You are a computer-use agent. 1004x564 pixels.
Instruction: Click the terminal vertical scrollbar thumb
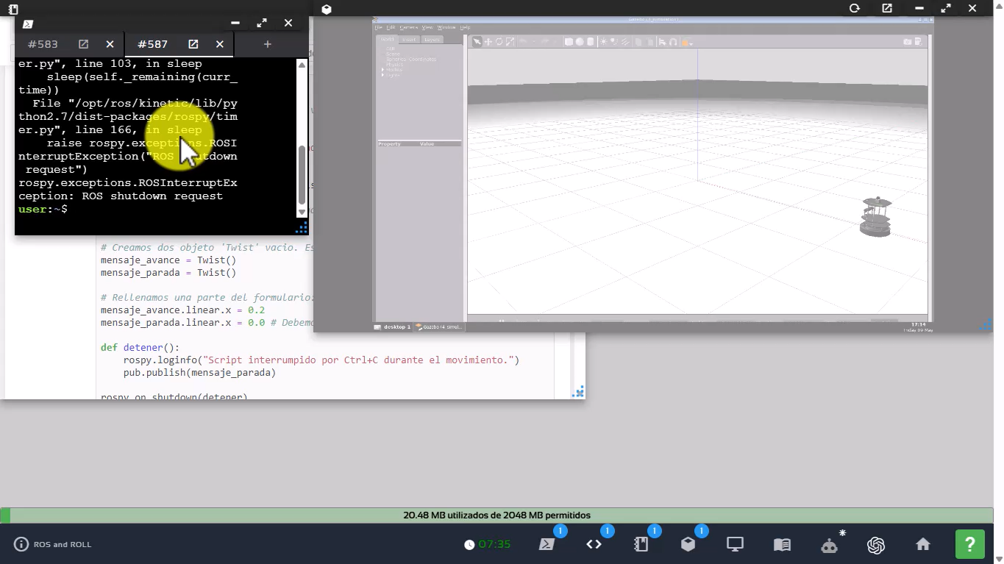coord(302,175)
